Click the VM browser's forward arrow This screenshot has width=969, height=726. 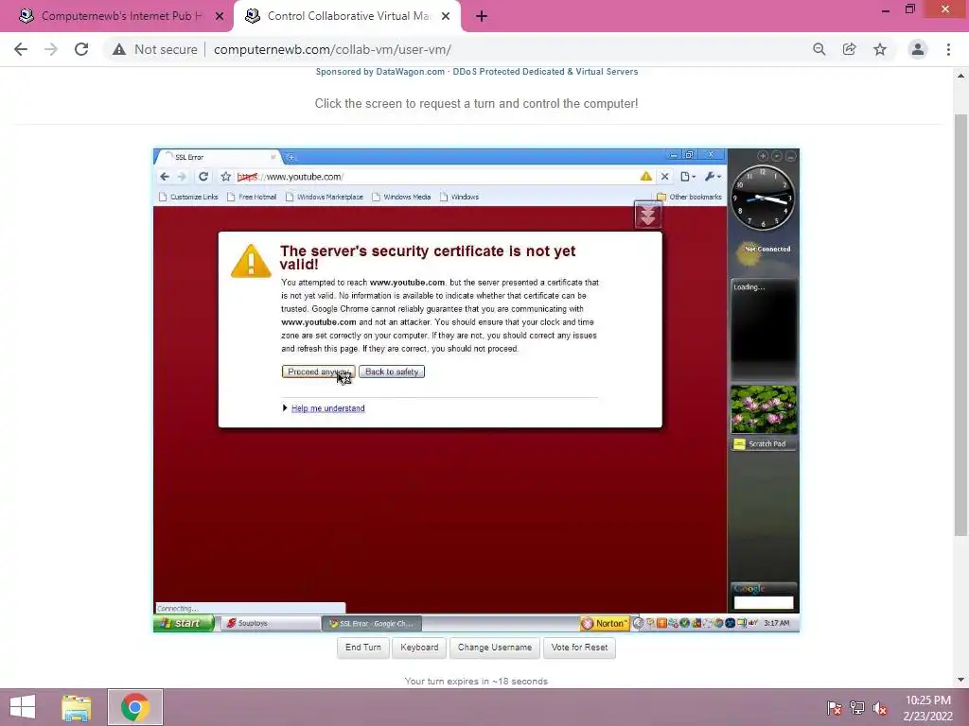[x=182, y=177]
